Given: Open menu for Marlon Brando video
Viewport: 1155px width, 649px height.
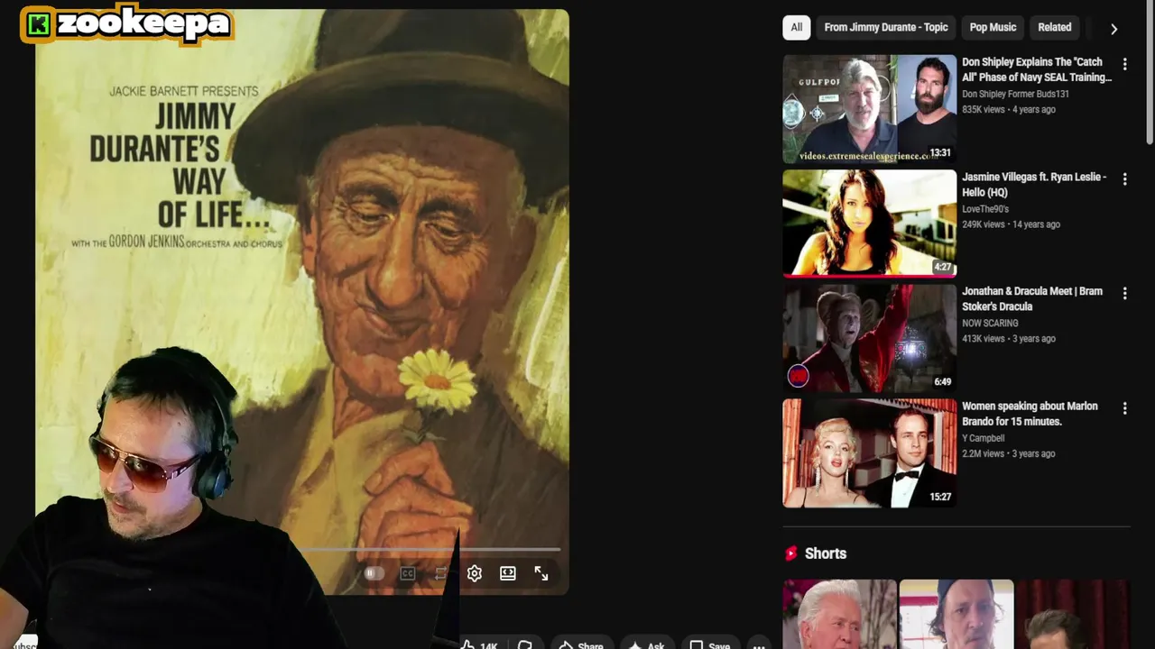Looking at the screenshot, I should tap(1124, 408).
